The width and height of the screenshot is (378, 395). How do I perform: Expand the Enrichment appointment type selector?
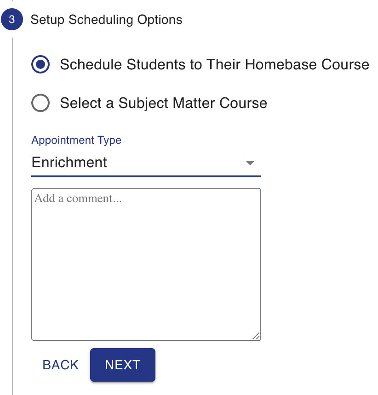coord(146,163)
